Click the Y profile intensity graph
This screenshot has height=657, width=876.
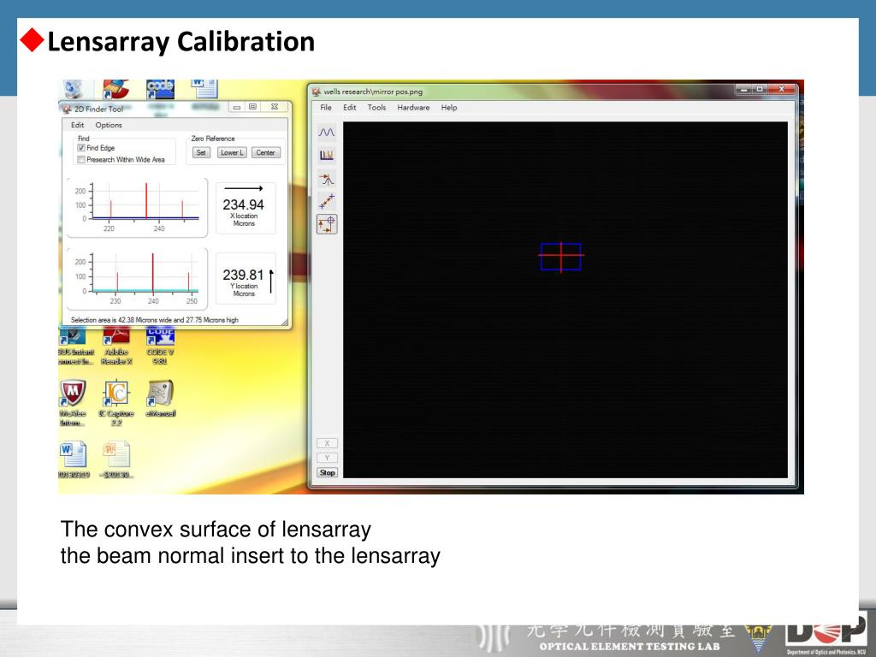[138, 278]
